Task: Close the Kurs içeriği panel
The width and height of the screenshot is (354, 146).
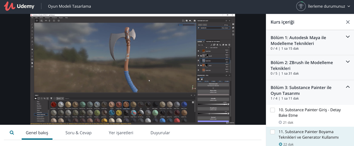Action: tap(348, 22)
